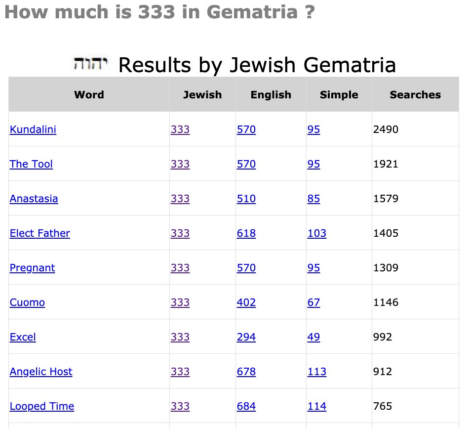Screen dimensions: 469x429
Task: Click Simple value 67 for Cuomo
Action: click(x=313, y=302)
